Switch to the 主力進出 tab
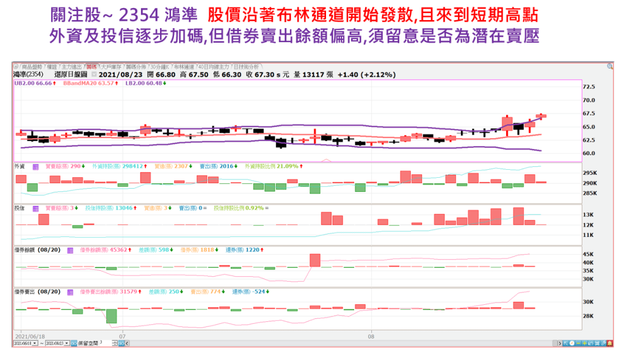 (x=71, y=66)
